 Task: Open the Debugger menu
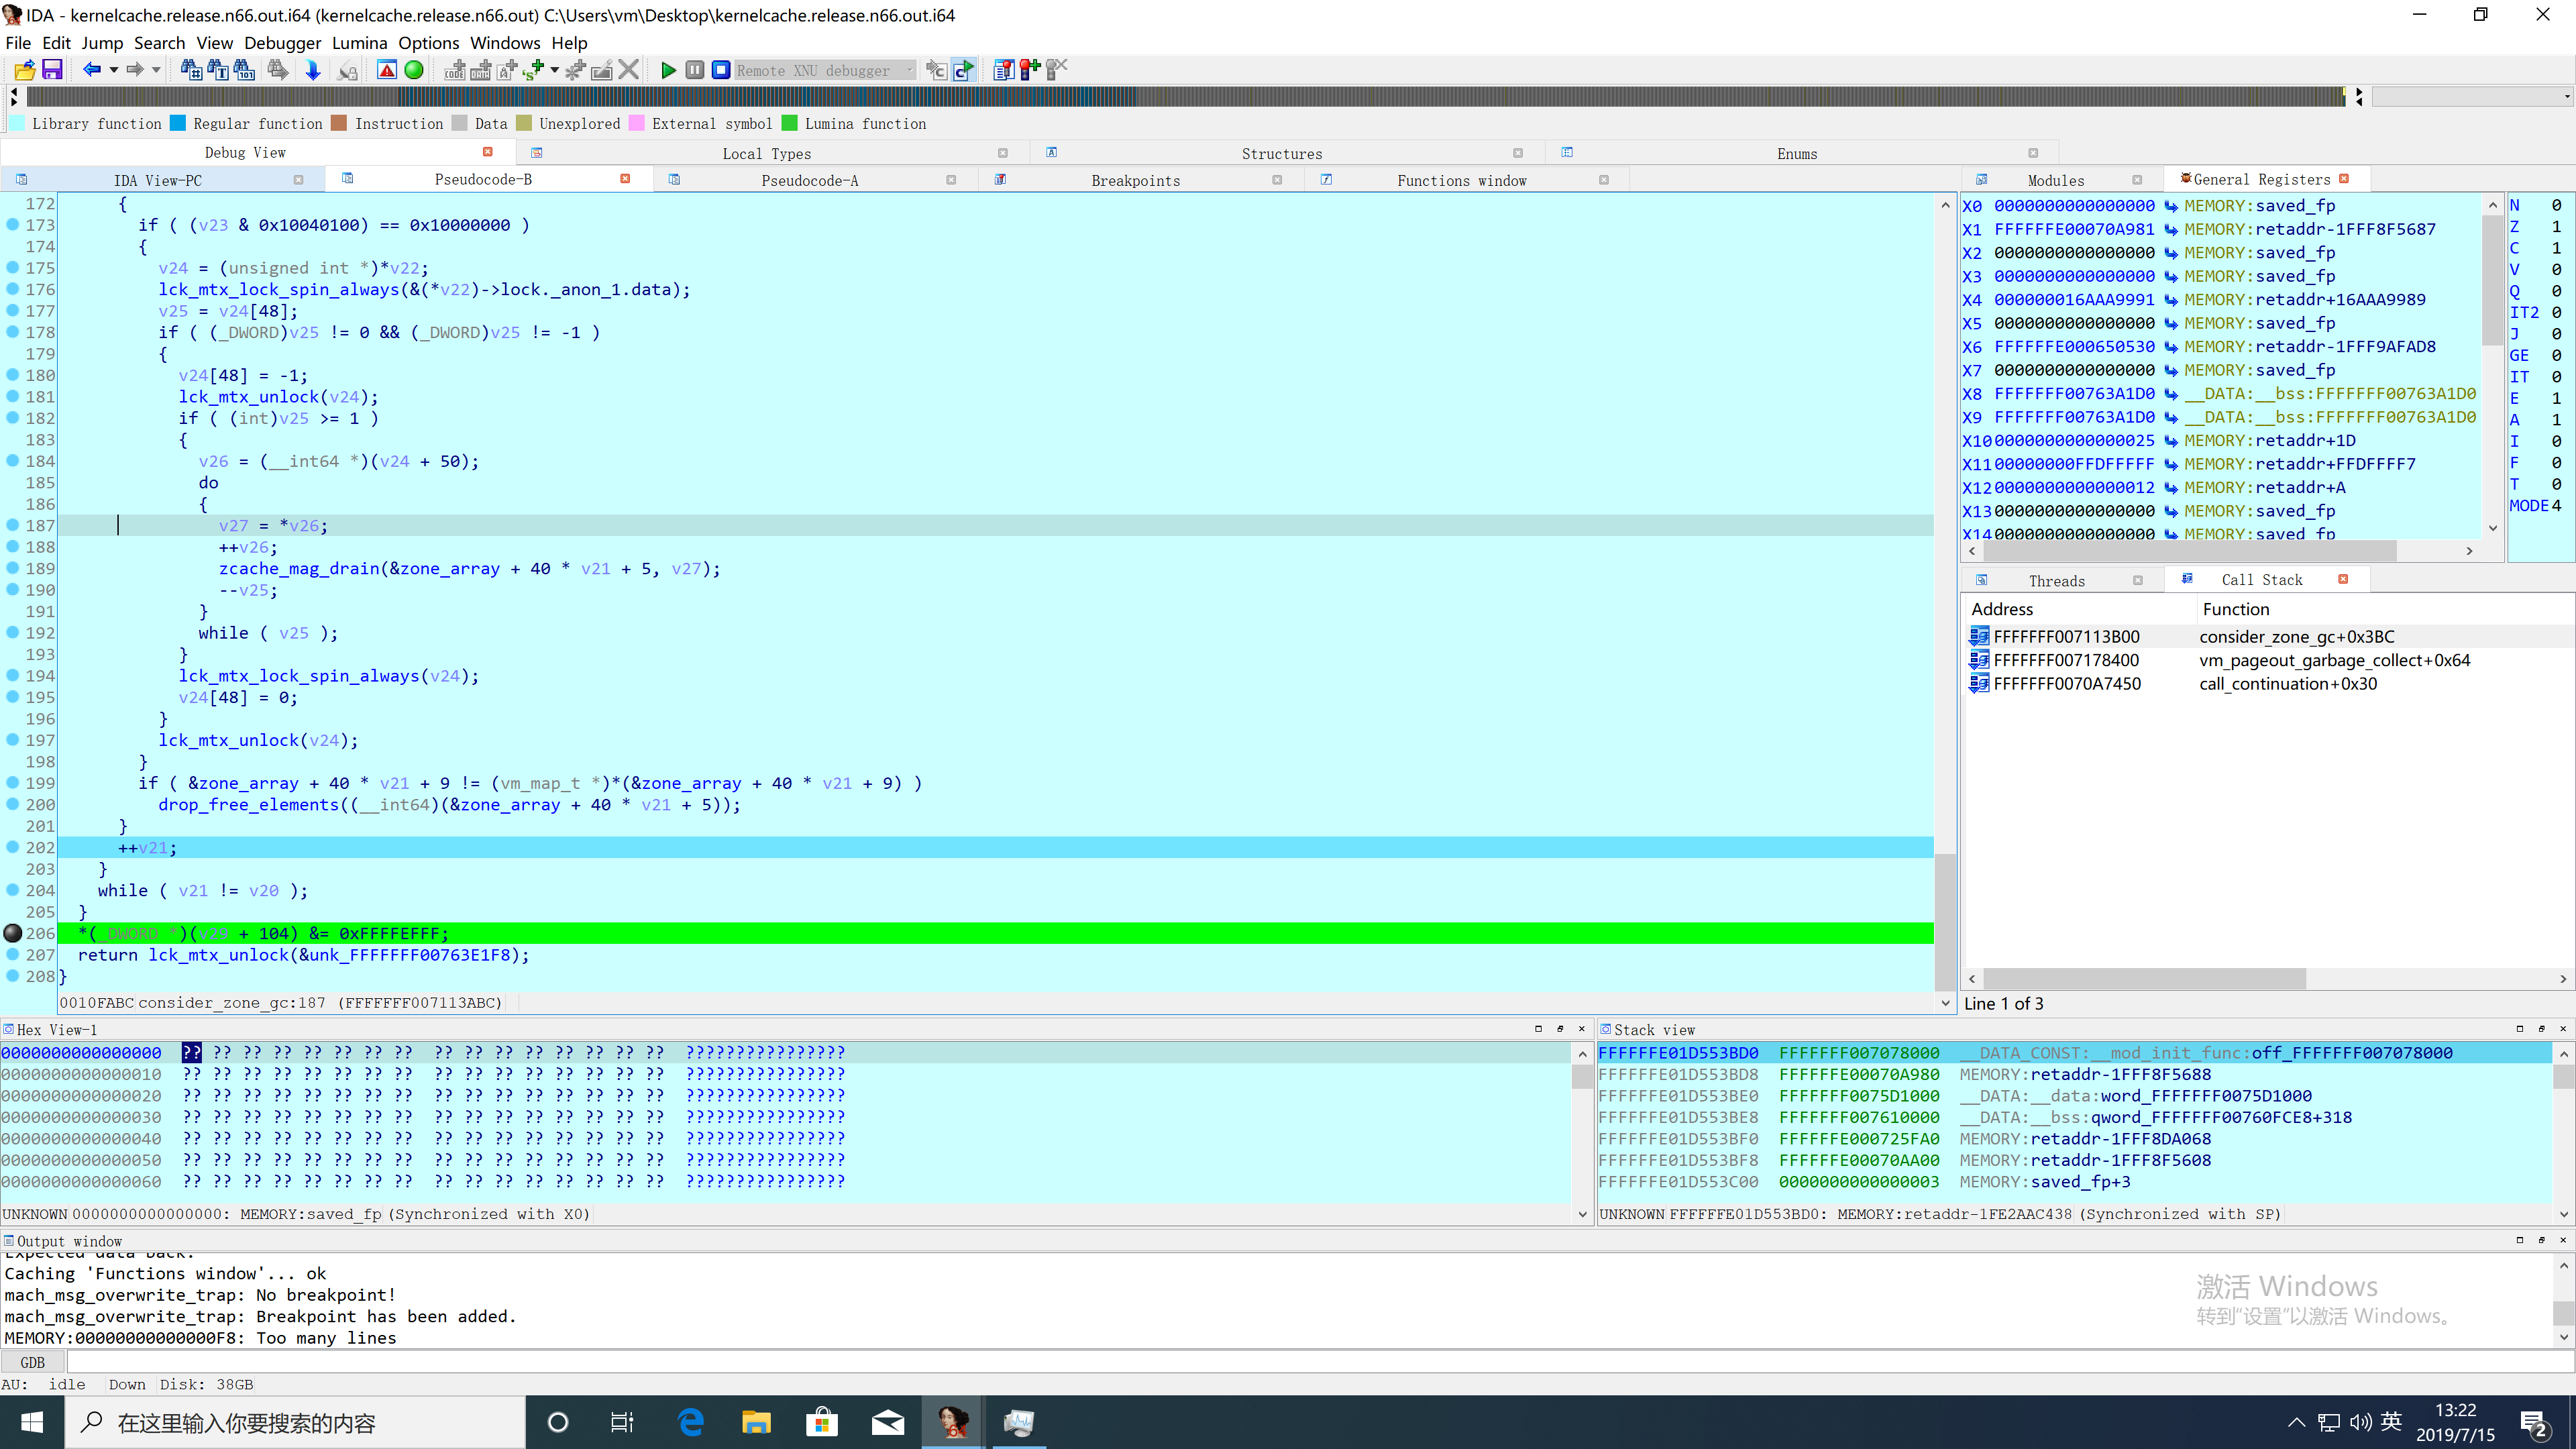click(x=282, y=43)
